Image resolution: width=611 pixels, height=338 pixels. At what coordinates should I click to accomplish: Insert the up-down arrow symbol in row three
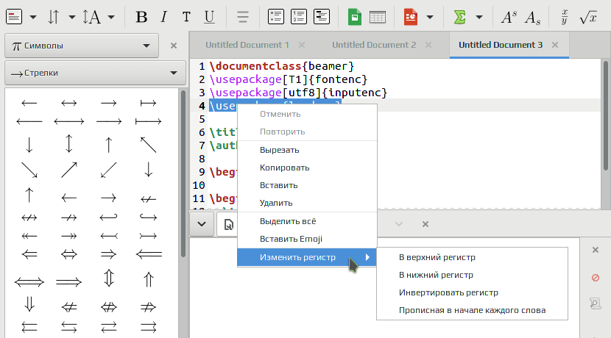click(x=69, y=143)
